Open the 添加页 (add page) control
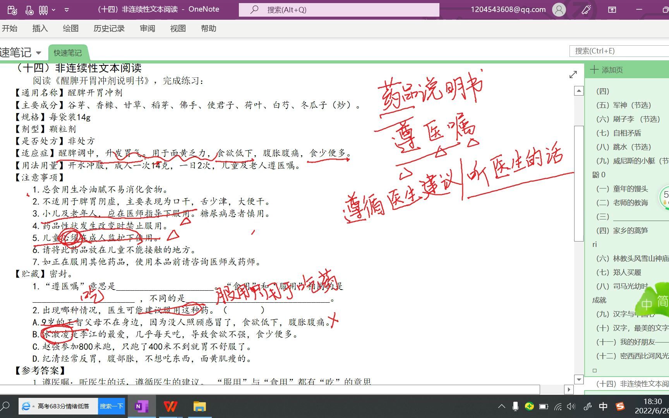The height and width of the screenshot is (418, 669). tap(607, 70)
